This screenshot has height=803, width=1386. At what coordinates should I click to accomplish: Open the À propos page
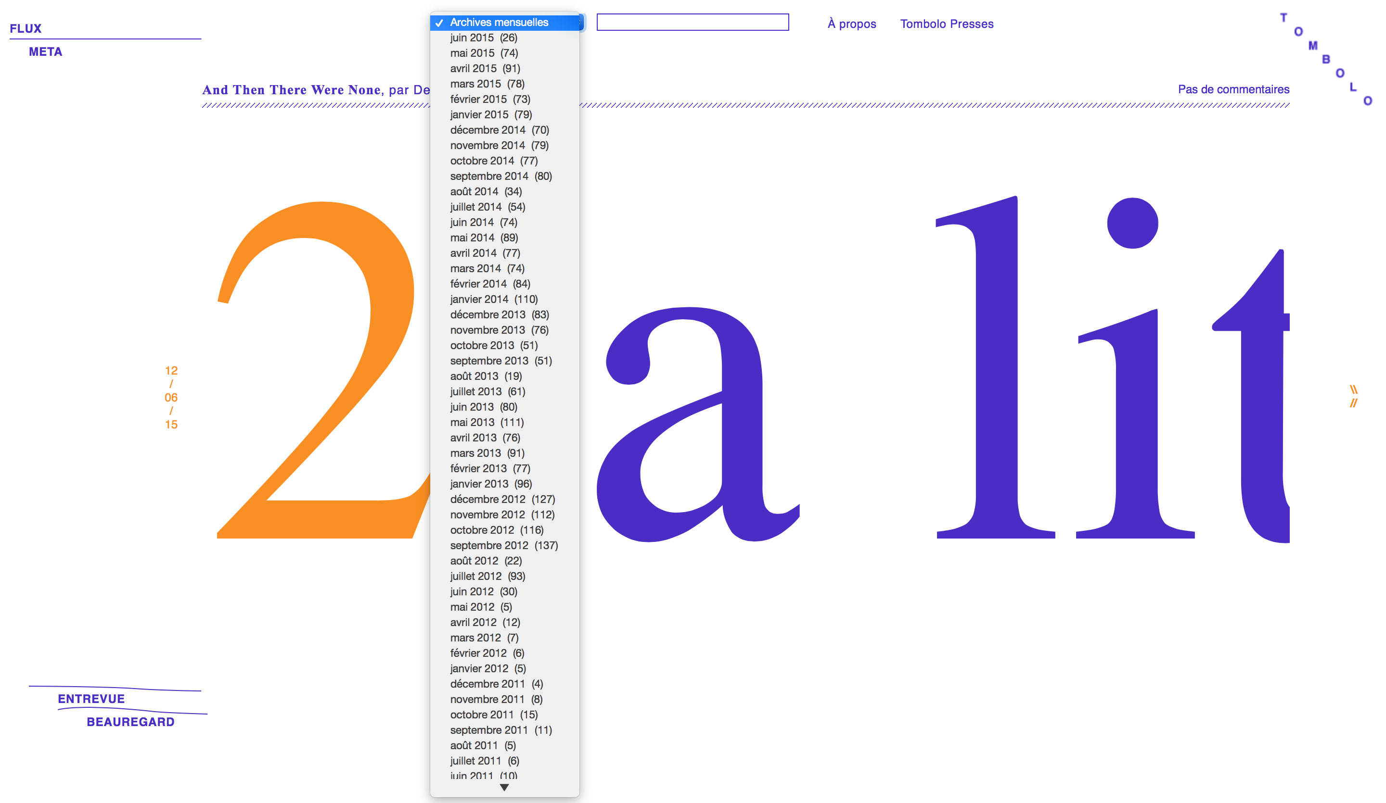coord(851,24)
